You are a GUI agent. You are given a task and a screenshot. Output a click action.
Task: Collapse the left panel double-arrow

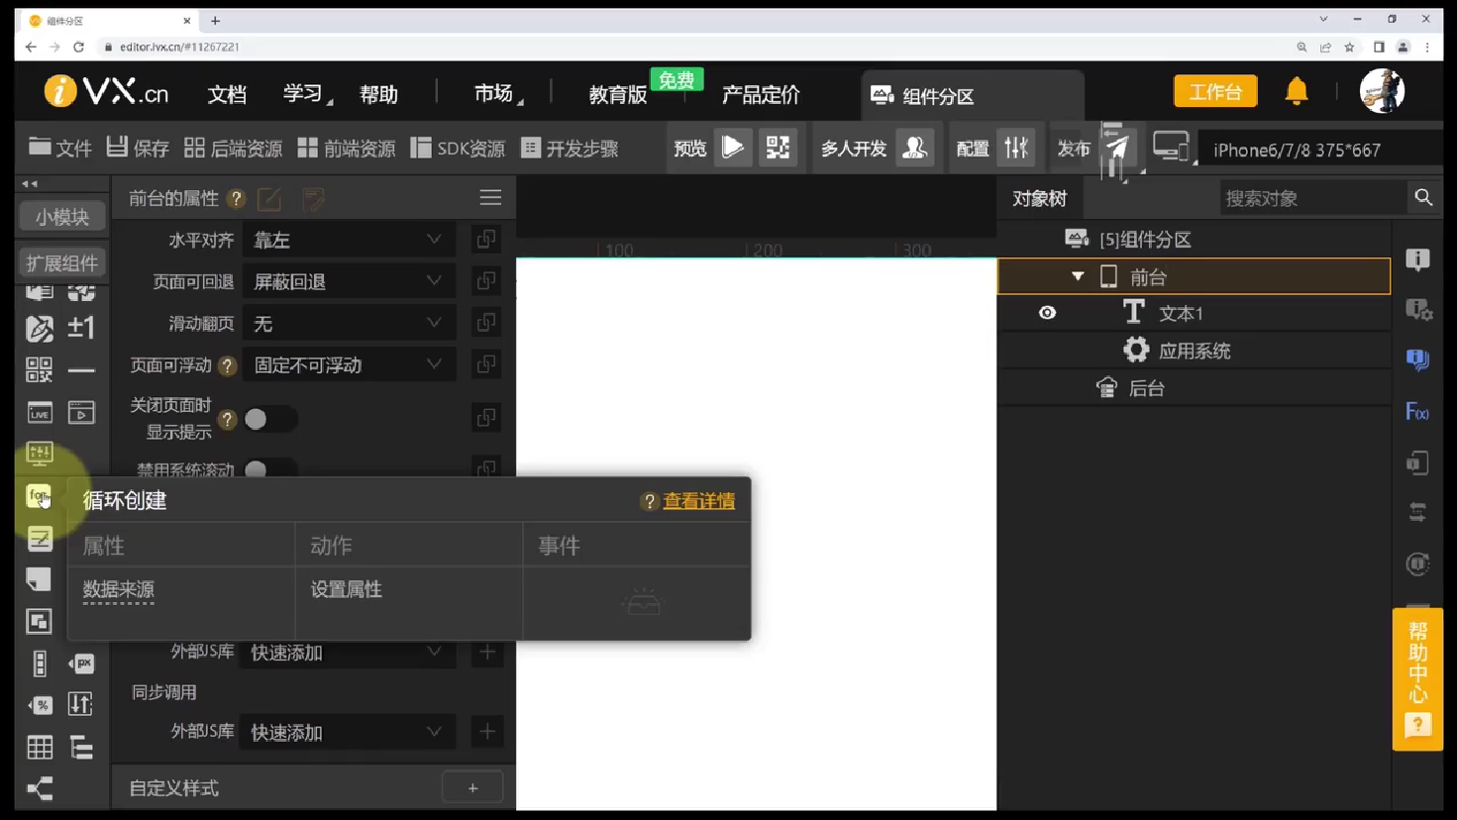click(x=30, y=183)
